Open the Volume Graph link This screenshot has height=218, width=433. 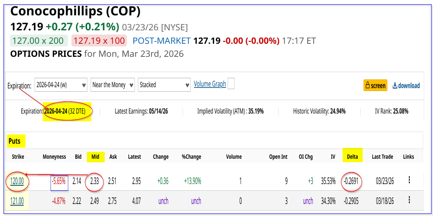pyautogui.click(x=210, y=84)
